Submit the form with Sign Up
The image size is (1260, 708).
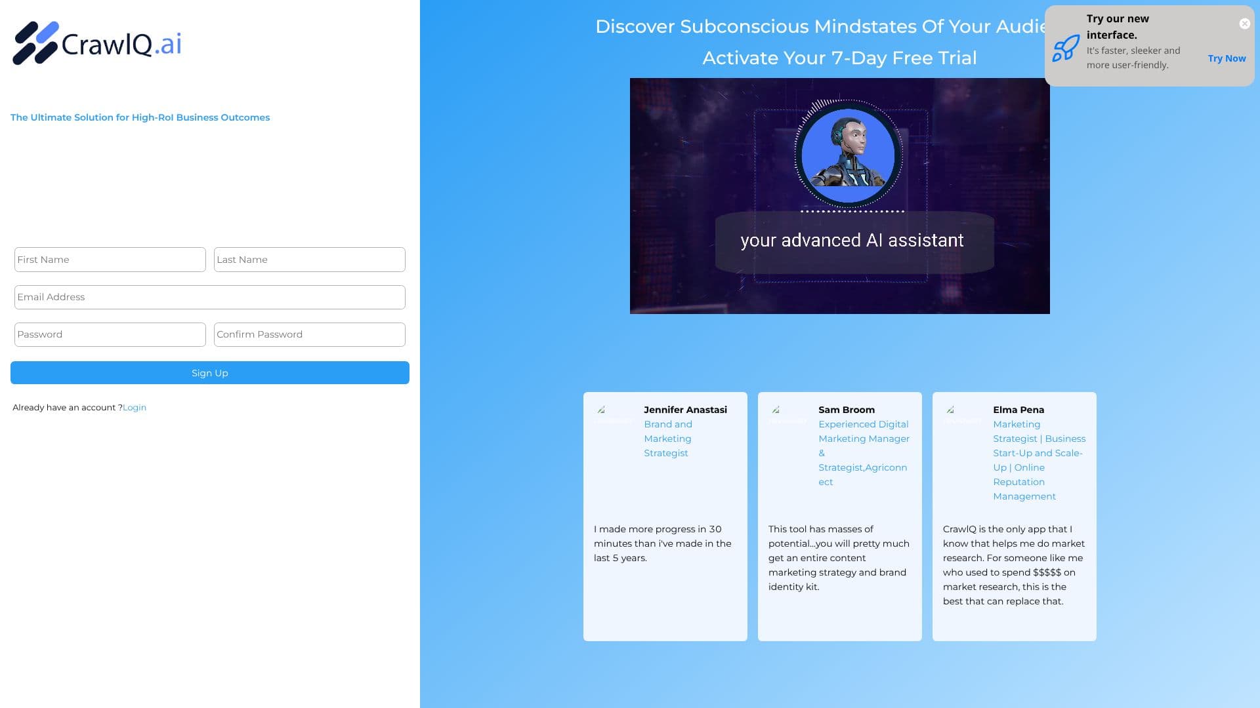[210, 373]
